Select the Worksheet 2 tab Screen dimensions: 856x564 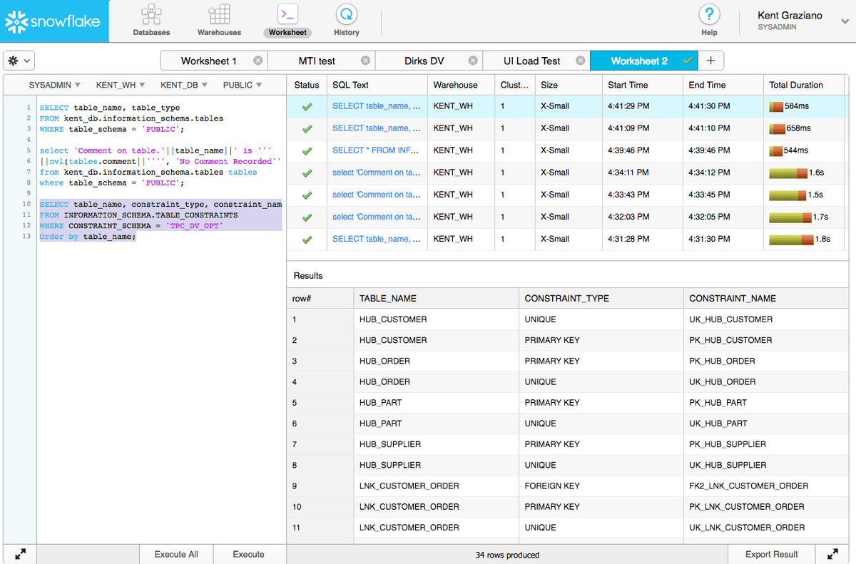[x=639, y=61]
